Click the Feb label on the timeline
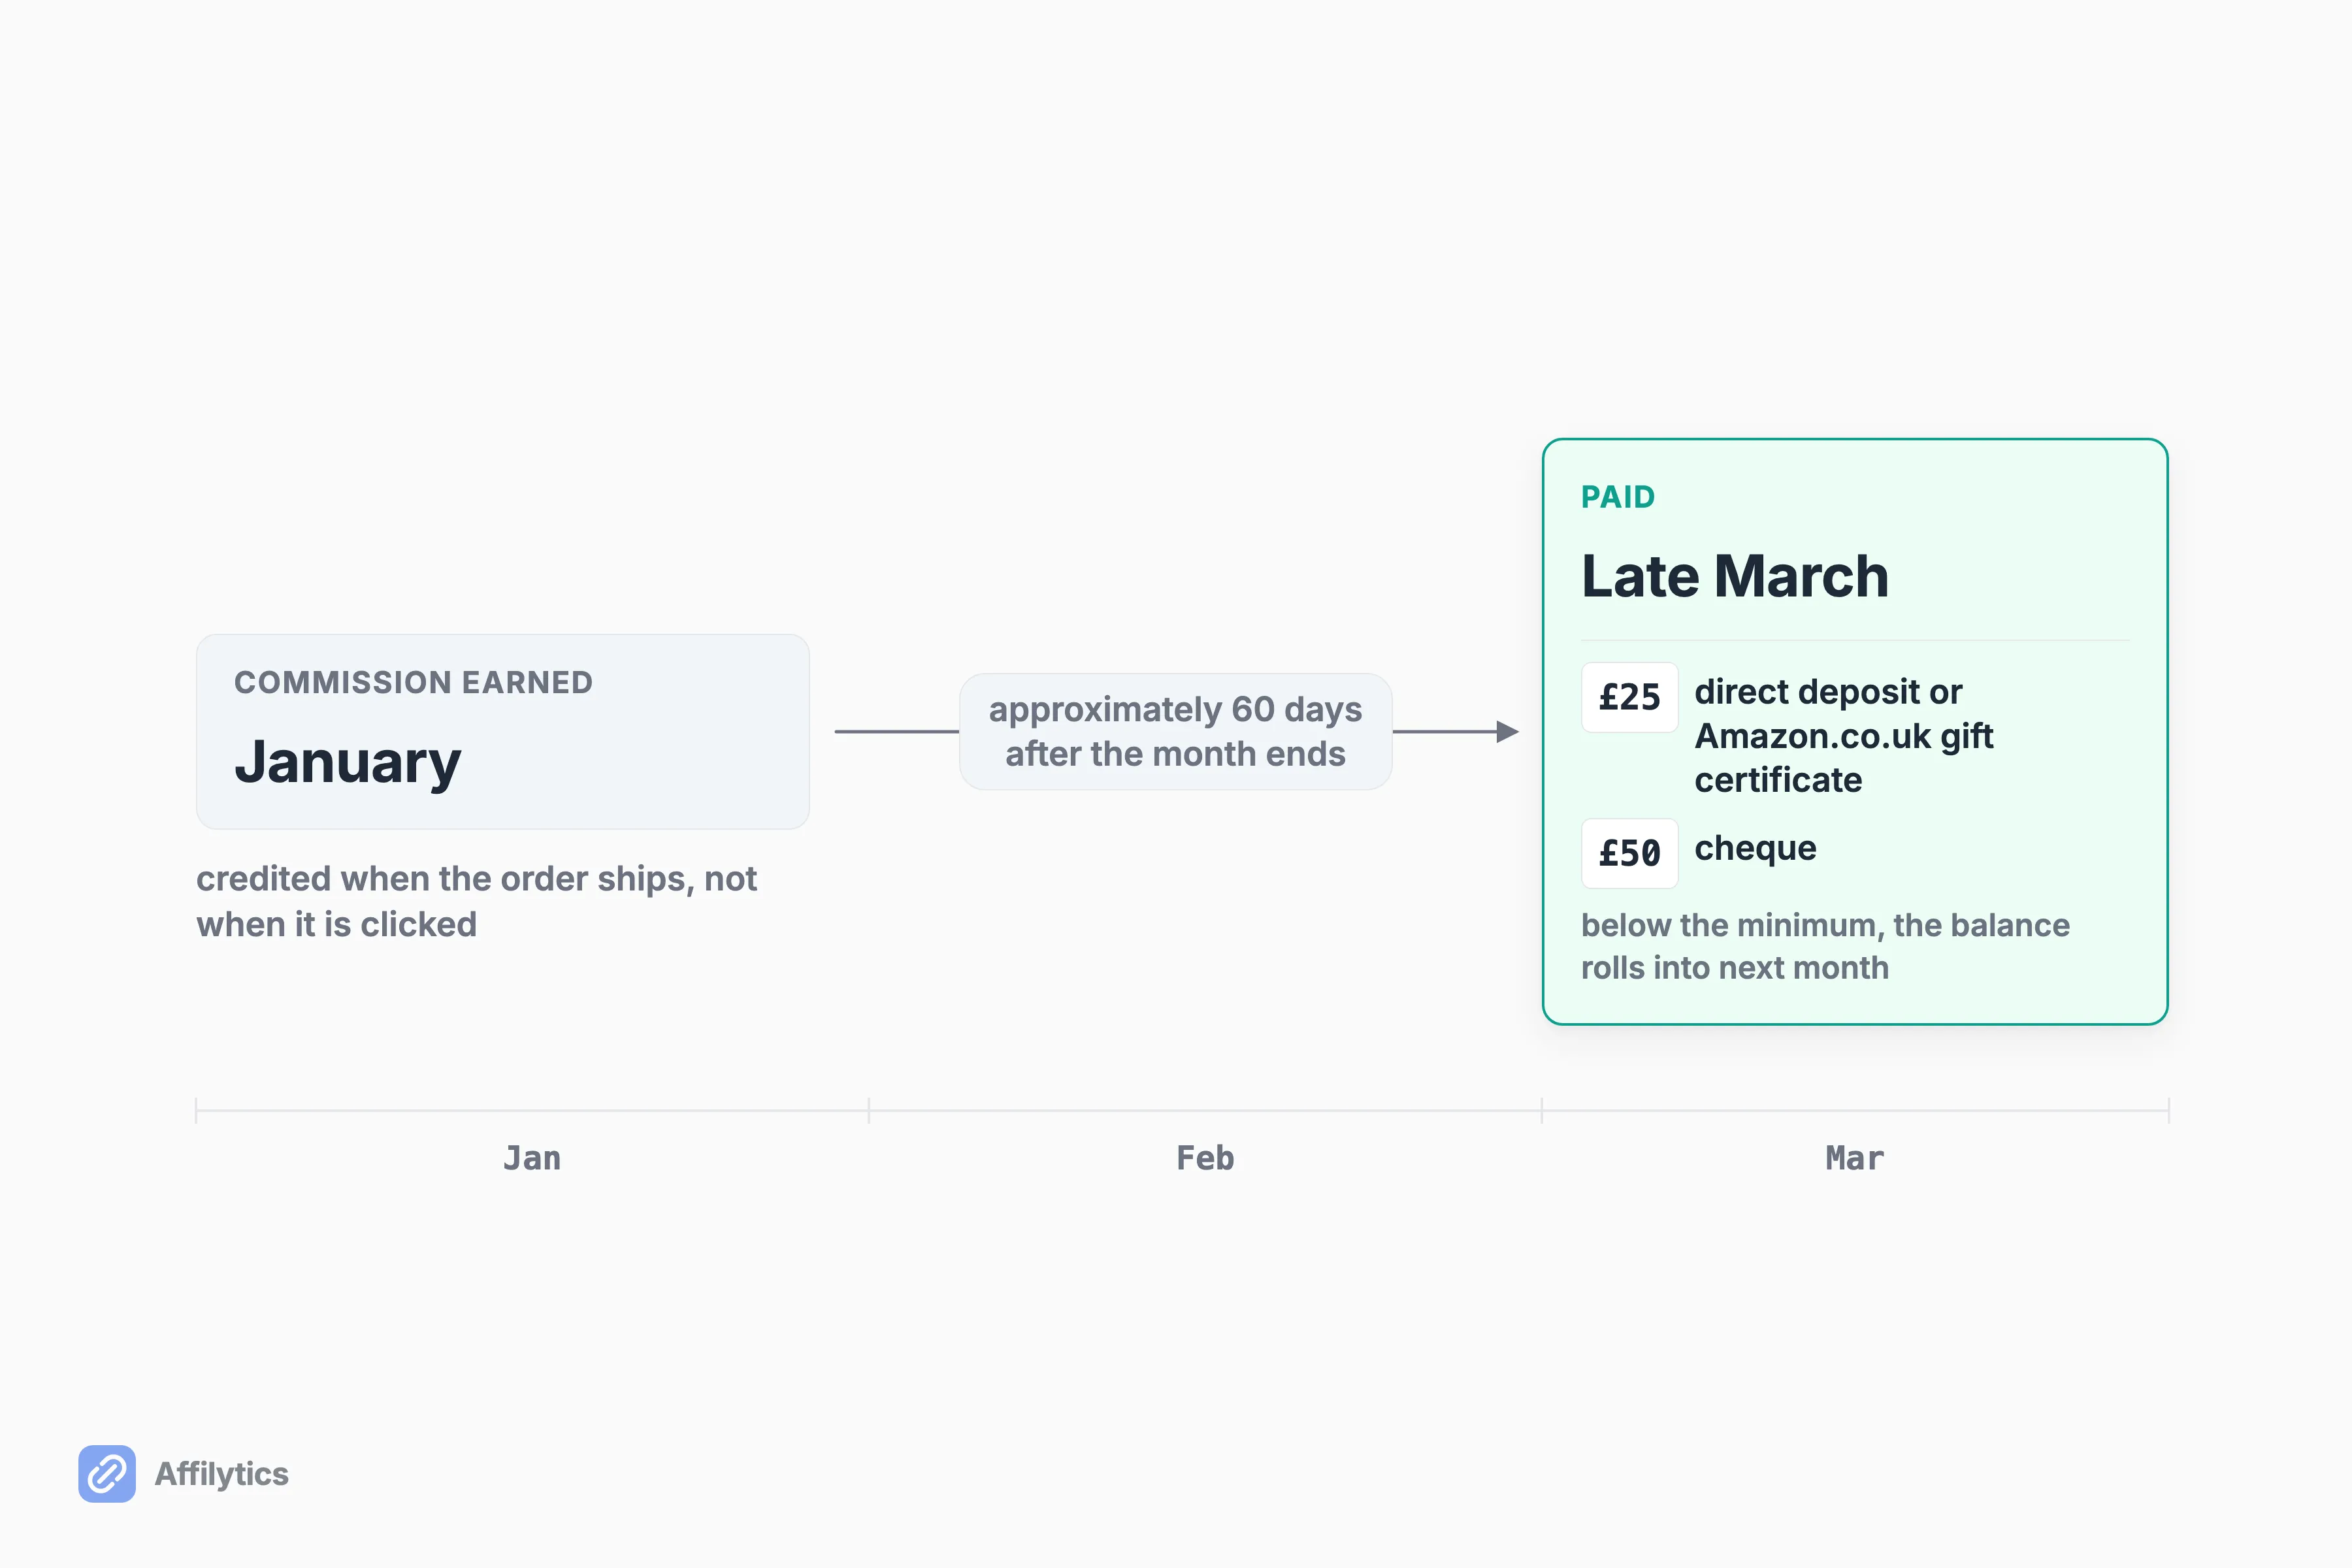The height and width of the screenshot is (1568, 2352). [1205, 1158]
